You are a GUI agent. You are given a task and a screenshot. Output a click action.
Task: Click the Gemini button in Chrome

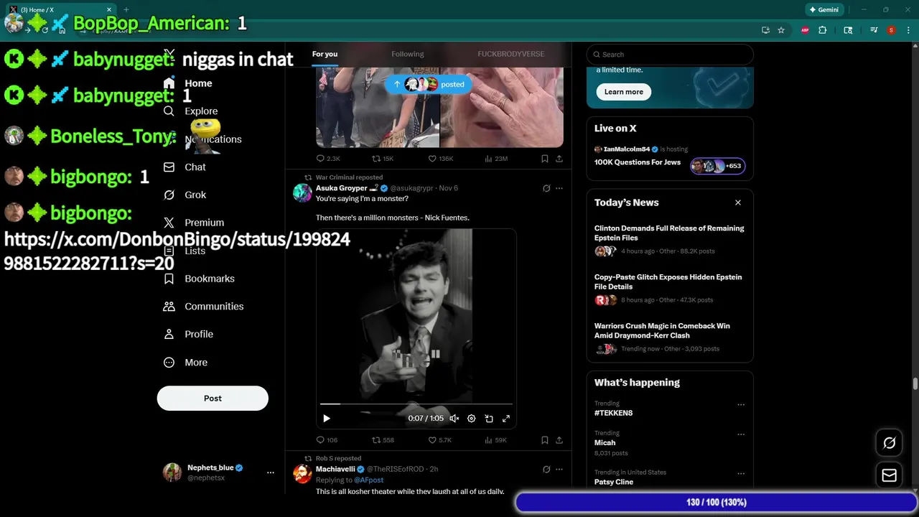pyautogui.click(x=824, y=10)
